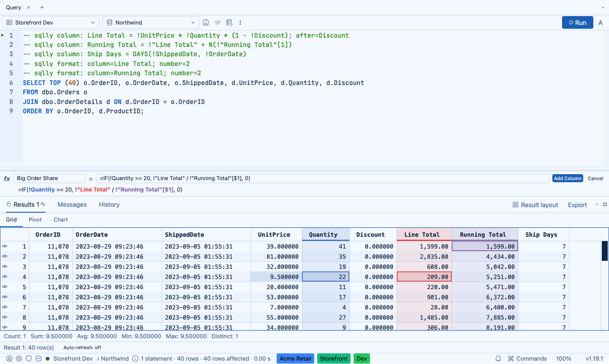609x364 pixels.
Task: Open the Commands palette
Action: [x=527, y=359]
